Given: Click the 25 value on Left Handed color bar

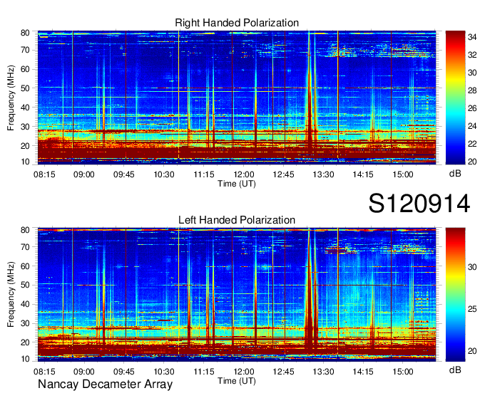Looking at the screenshot, I should point(472,309).
